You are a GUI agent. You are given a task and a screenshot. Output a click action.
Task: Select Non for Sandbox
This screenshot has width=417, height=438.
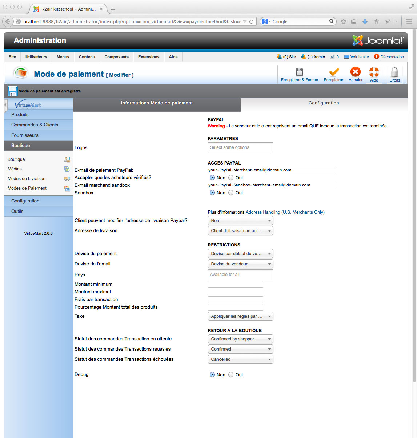212,193
